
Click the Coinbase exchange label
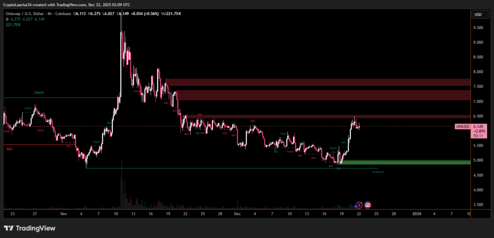(x=62, y=14)
